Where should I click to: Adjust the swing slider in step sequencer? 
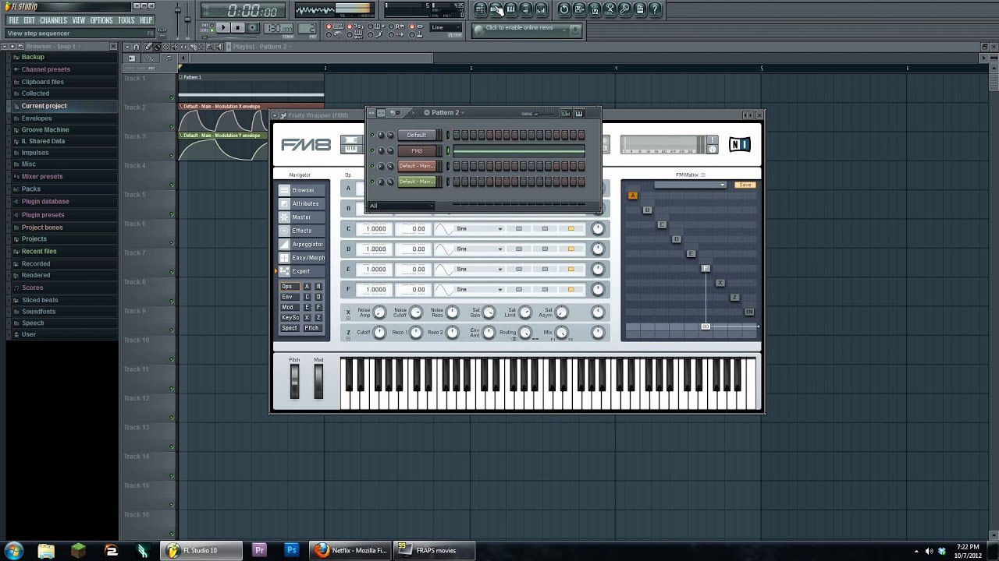click(x=545, y=114)
